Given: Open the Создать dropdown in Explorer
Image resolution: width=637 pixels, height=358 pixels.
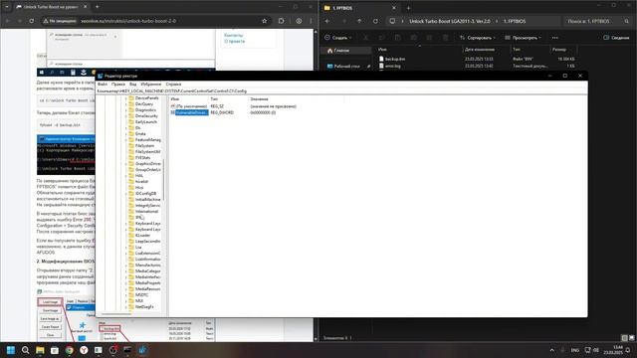Looking at the screenshot, I should pos(338,38).
